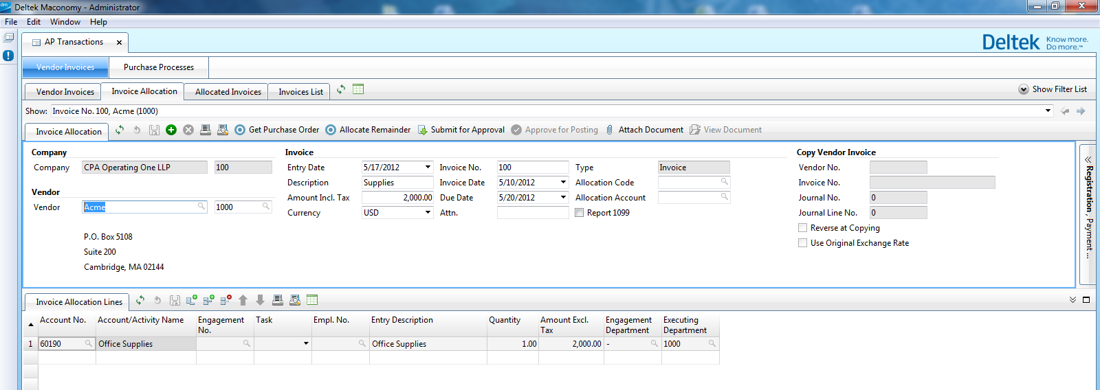The width and height of the screenshot is (1100, 390).
Task: Click print icon in Invoice Allocation Lines toolbar
Action: point(278,300)
